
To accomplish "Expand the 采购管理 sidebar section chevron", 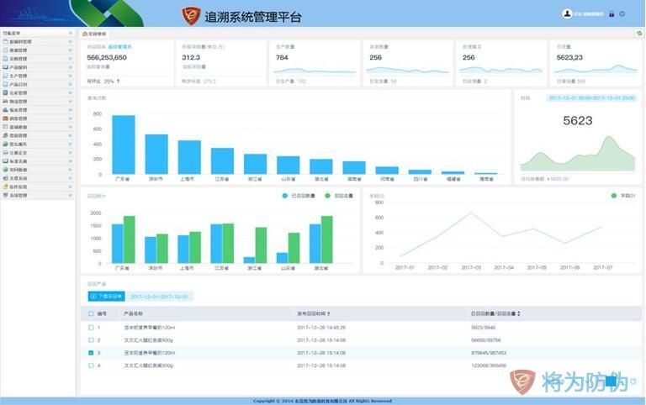I will 70,58.
